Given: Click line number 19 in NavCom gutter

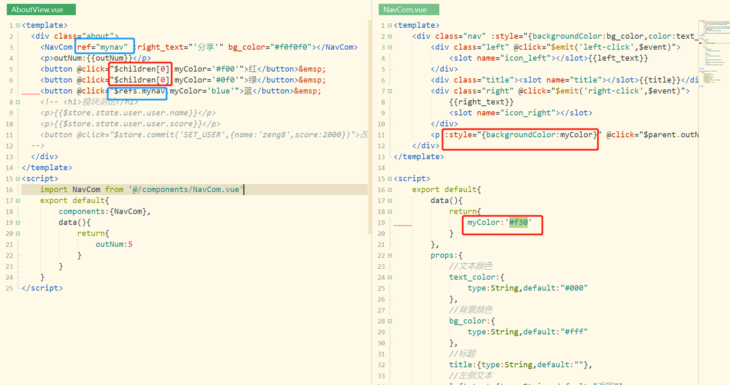Looking at the screenshot, I should point(381,222).
